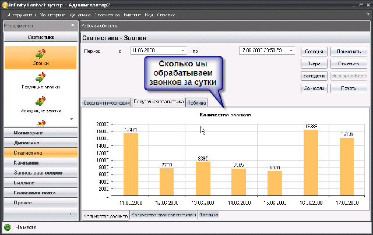
Task: Open the period start date dropdown
Action: click(x=182, y=51)
